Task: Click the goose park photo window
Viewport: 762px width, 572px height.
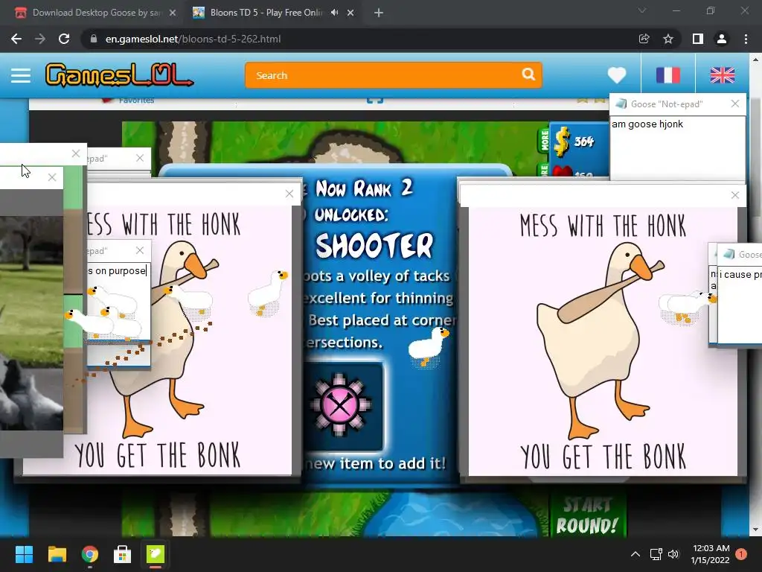Action: click(31, 323)
